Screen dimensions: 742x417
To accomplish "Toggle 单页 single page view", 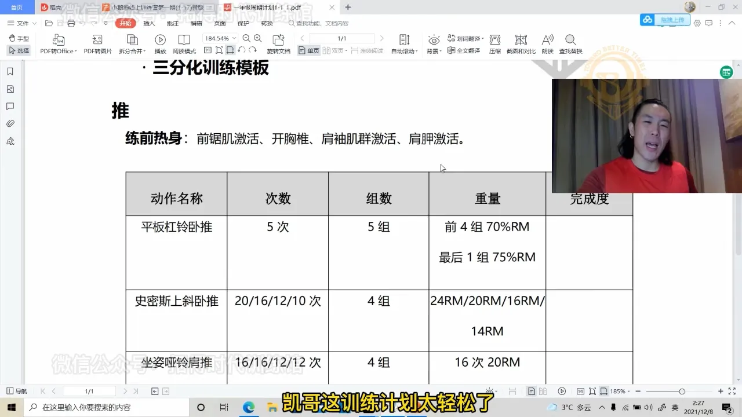I will pyautogui.click(x=309, y=51).
